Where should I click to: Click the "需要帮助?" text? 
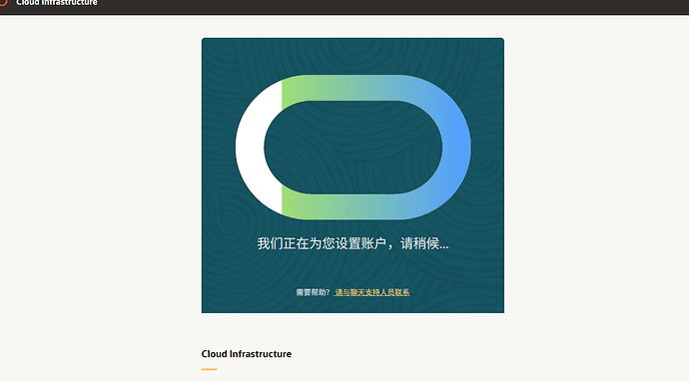point(313,292)
